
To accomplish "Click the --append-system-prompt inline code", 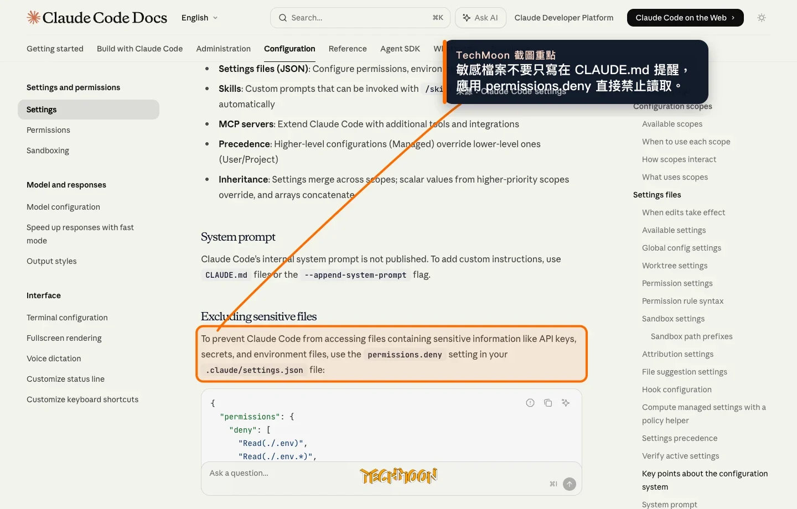I will click(x=355, y=275).
